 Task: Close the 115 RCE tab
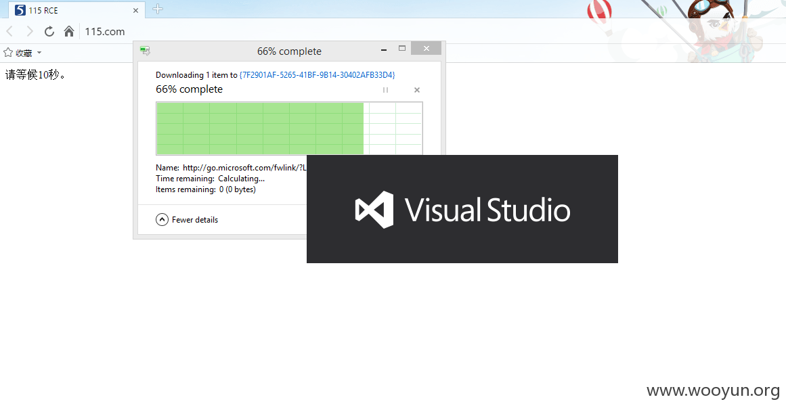pyautogui.click(x=135, y=11)
